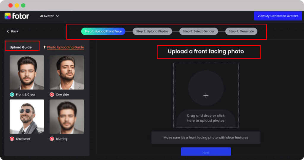Click the green macOS maximize window button
Viewport: 304px width, 160px height.
click(23, 5)
